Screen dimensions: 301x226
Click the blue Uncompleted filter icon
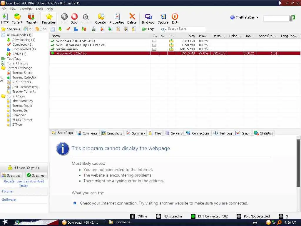(x=76, y=29)
